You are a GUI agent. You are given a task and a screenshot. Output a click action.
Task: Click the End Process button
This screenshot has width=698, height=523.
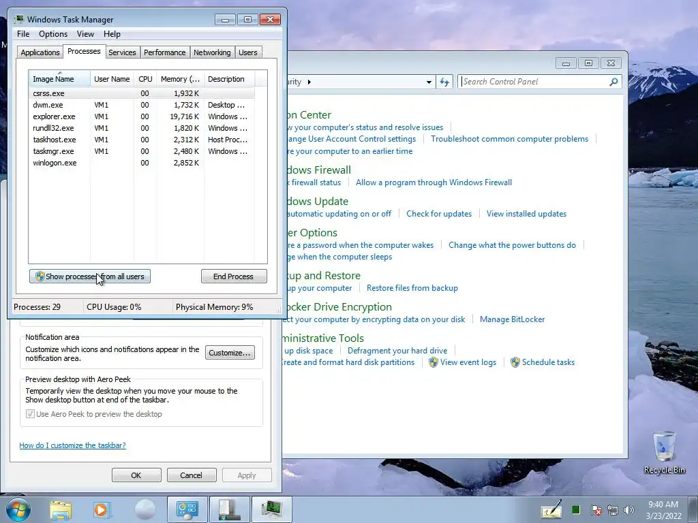coord(234,276)
